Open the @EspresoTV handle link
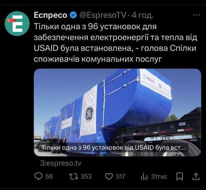Viewport: 206px width, 190px height. click(103, 15)
